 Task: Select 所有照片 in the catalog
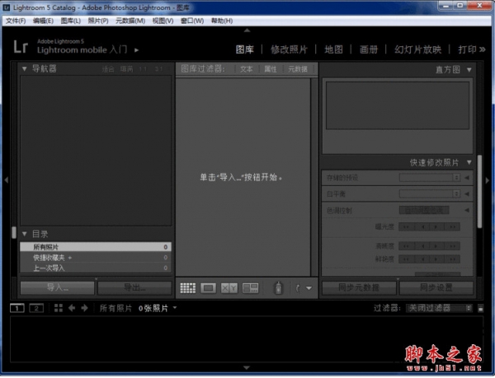[x=96, y=247]
